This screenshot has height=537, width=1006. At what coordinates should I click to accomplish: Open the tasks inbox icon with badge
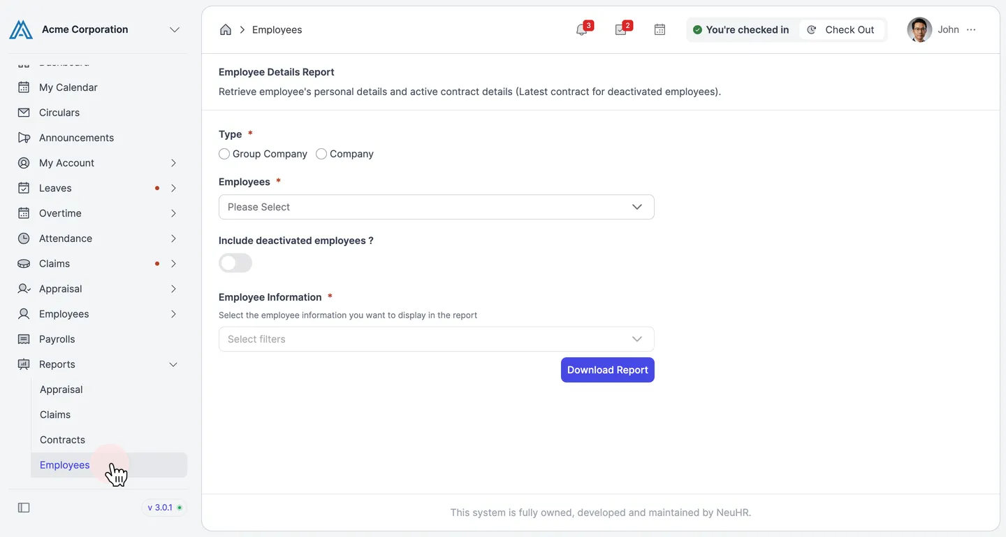click(x=621, y=29)
